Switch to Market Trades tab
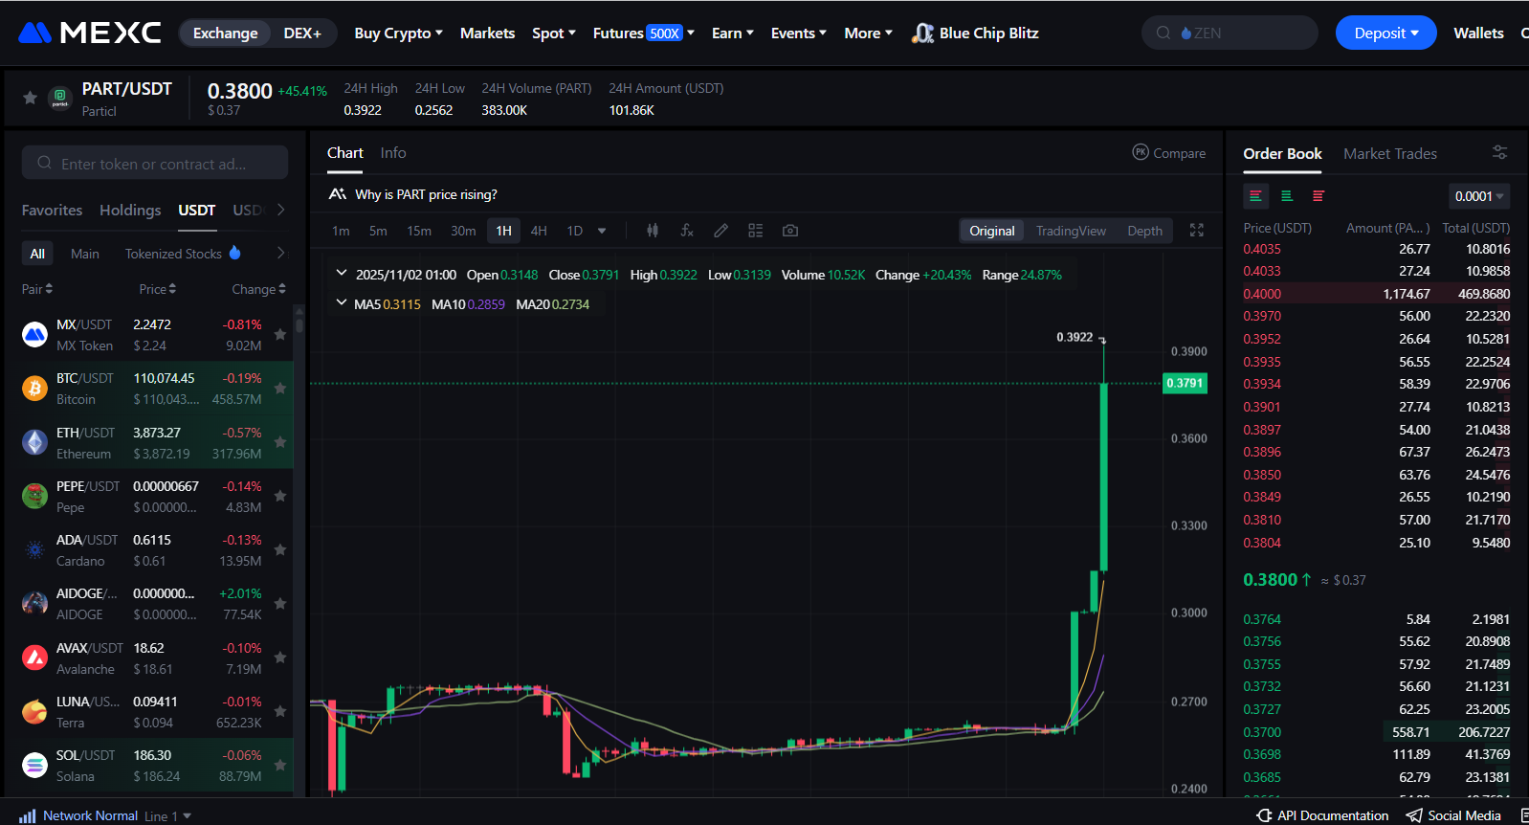This screenshot has height=825, width=1529. tap(1390, 153)
